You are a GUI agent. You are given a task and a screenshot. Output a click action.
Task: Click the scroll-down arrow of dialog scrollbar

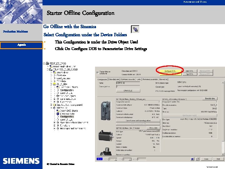click(x=223, y=154)
